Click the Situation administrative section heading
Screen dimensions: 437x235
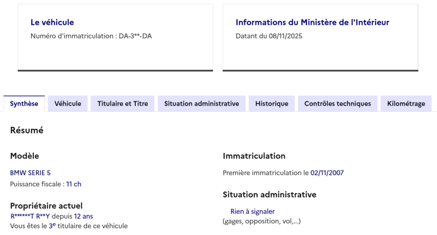tap(269, 194)
